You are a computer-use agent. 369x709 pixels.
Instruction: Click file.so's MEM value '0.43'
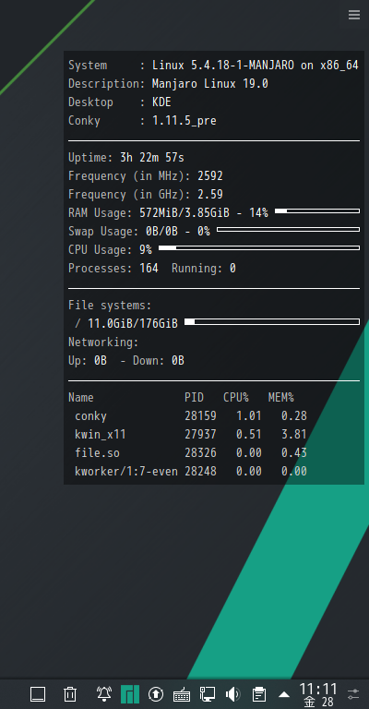(294, 453)
